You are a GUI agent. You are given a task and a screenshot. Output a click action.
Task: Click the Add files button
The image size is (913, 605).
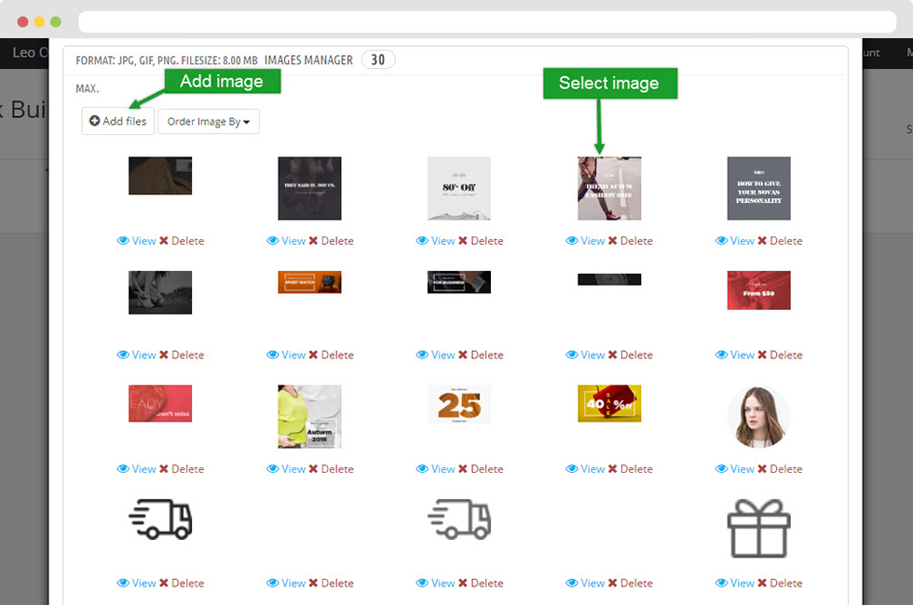point(117,121)
